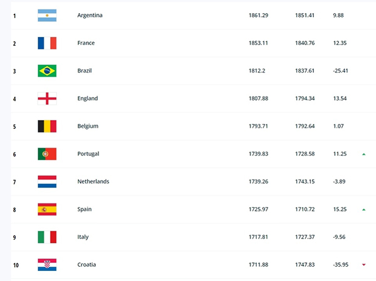Viewport: 376px width, 281px height.
Task: Click the France flag icon
Action: click(47, 43)
